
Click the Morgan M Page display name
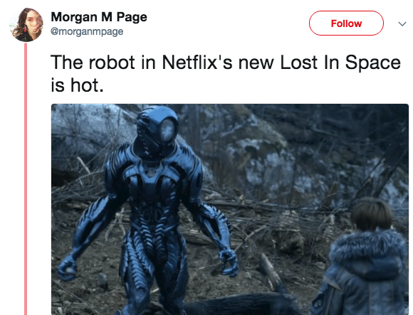point(99,17)
